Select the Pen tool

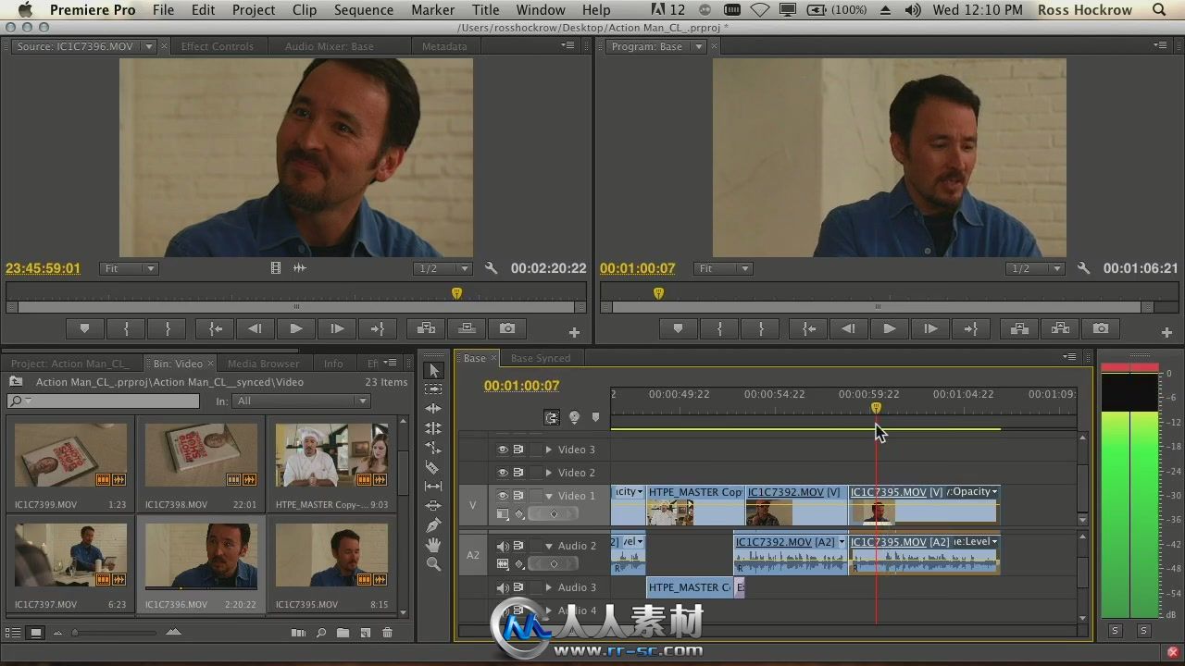pos(433,525)
